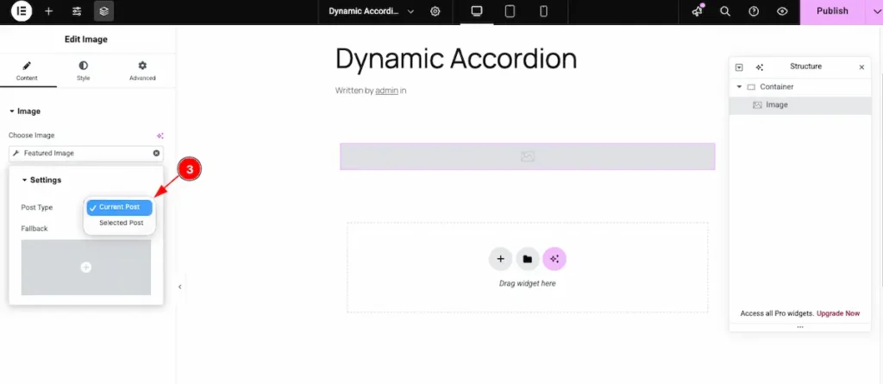Choose fallback image placeholder
Screen dimensions: 883x384
[86, 268]
